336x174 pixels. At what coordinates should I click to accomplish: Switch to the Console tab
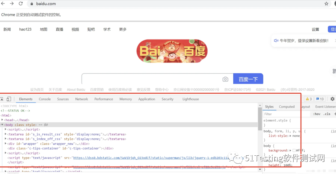[x=45, y=99]
